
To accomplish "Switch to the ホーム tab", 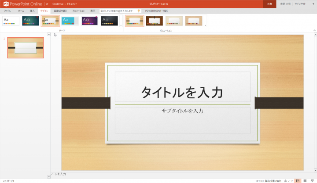I will click(x=21, y=11).
